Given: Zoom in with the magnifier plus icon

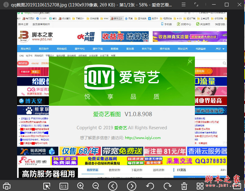Looking at the screenshot, I should tap(81, 186).
